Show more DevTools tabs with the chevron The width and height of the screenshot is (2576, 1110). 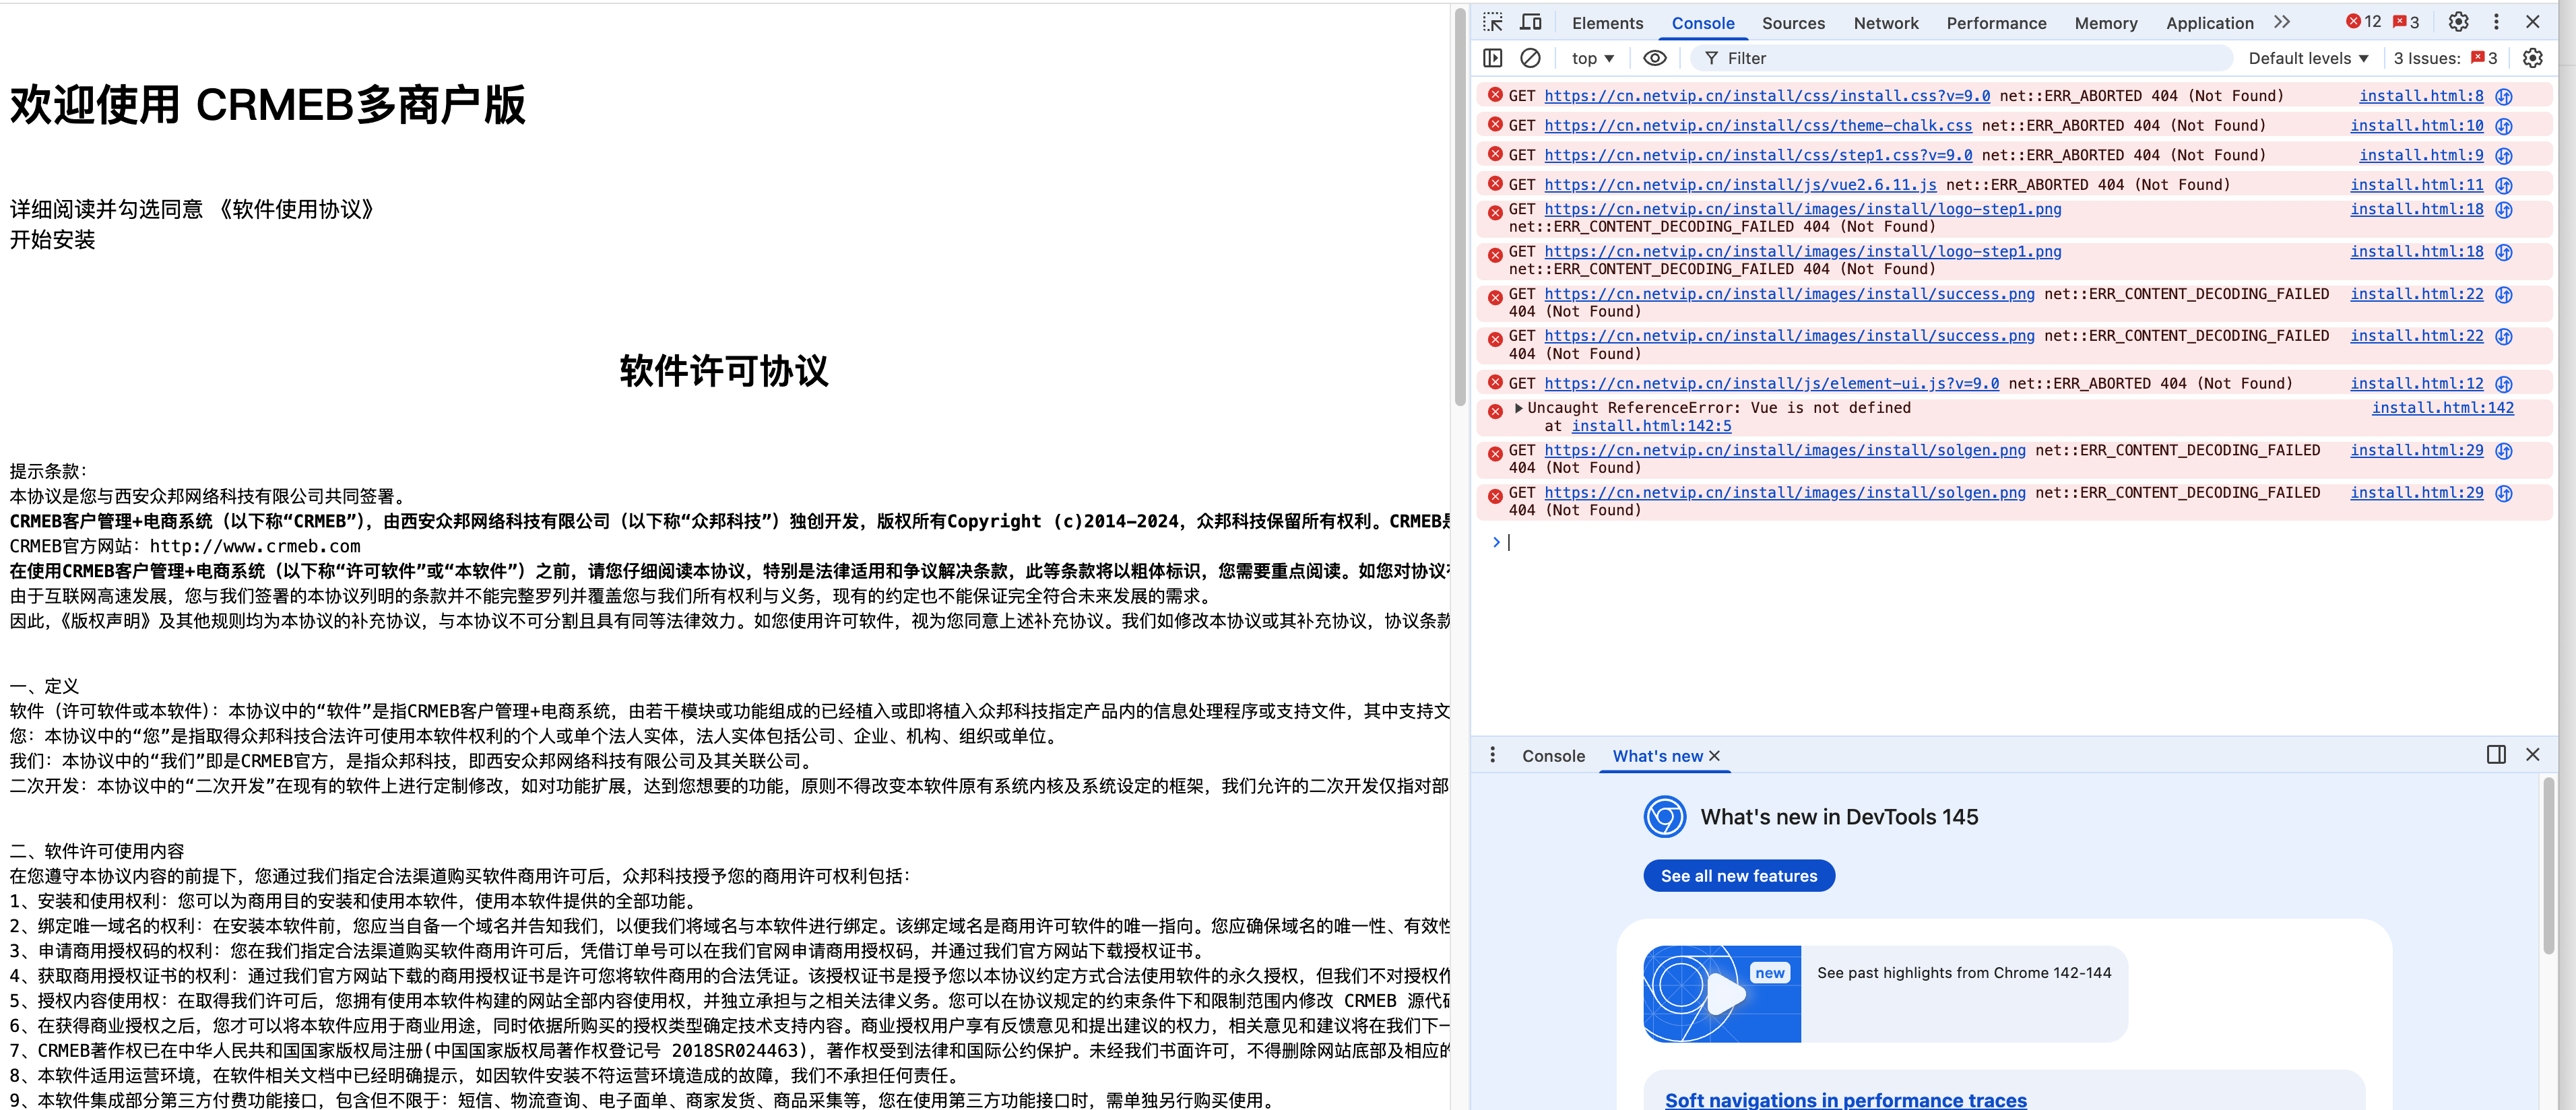point(2281,22)
